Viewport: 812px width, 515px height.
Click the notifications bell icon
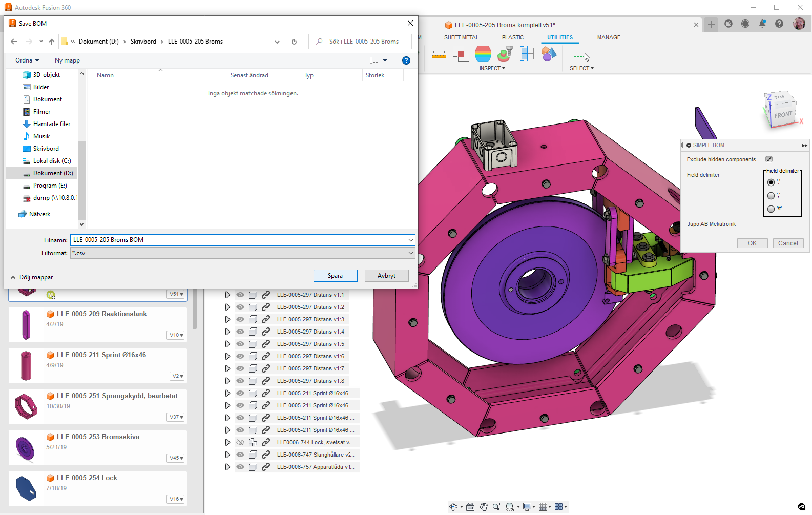tap(762, 24)
